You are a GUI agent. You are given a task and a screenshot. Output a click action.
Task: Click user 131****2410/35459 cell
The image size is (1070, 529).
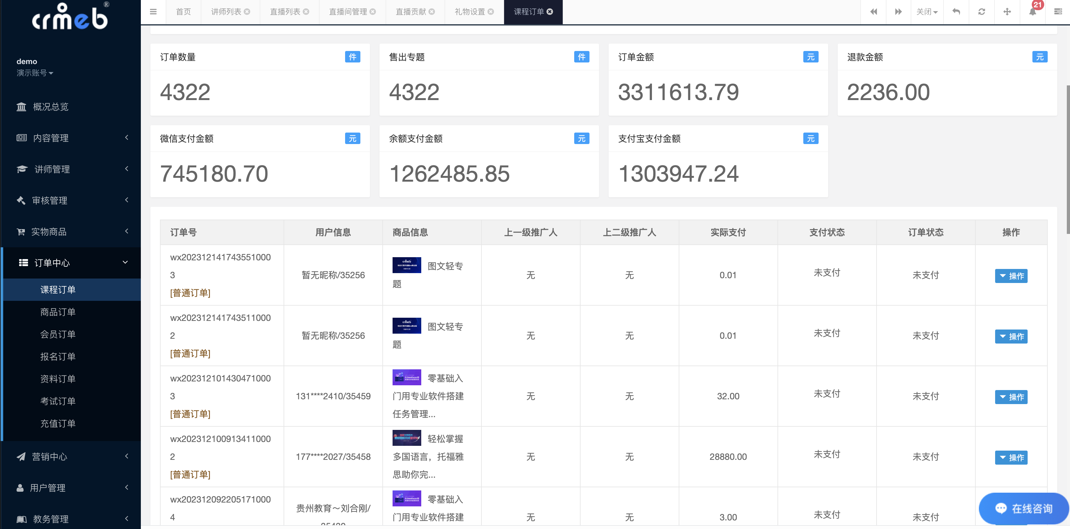(x=333, y=396)
